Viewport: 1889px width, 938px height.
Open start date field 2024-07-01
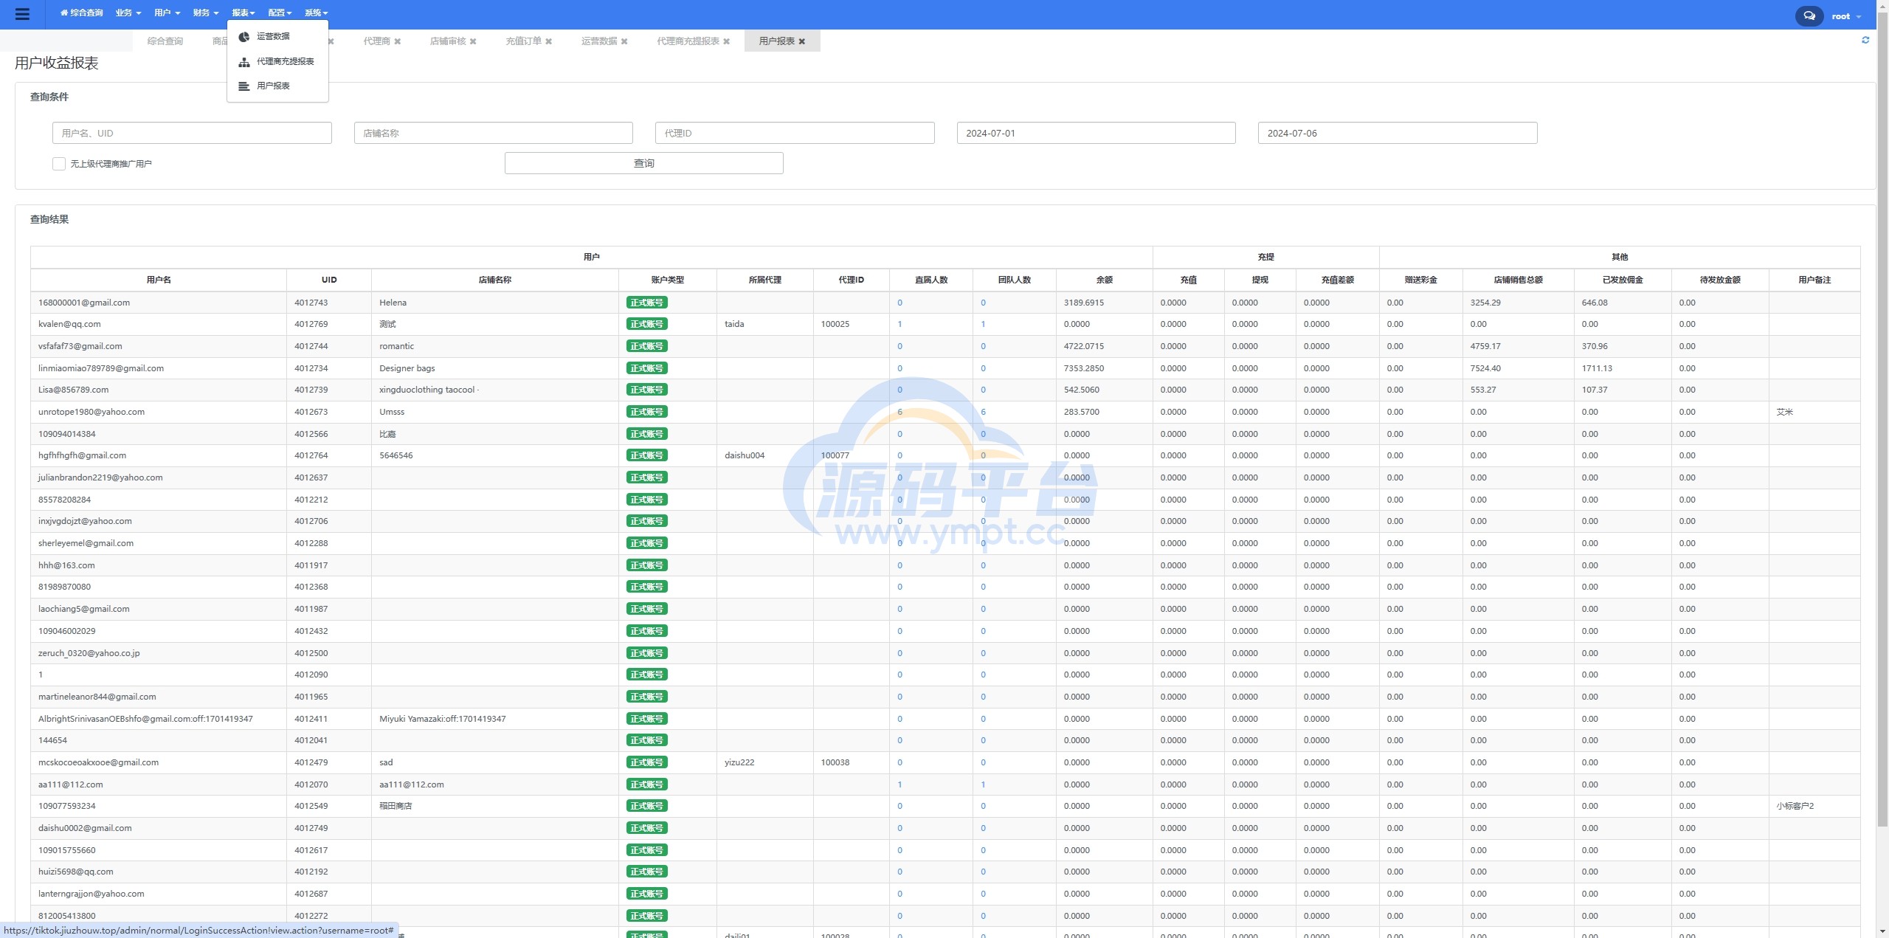(1096, 134)
